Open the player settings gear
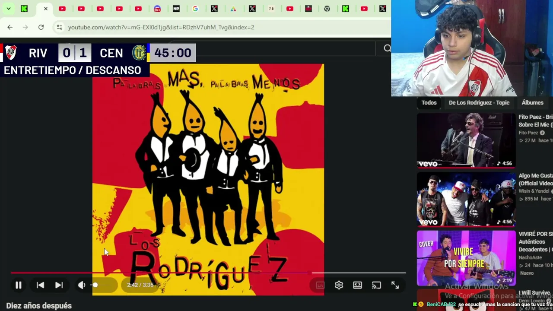Screen dimensions: 553x311 [339, 285]
